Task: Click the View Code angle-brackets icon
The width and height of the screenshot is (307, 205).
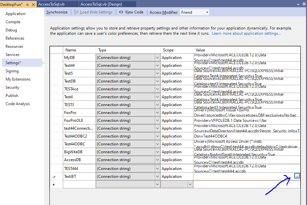Action: (x=121, y=12)
